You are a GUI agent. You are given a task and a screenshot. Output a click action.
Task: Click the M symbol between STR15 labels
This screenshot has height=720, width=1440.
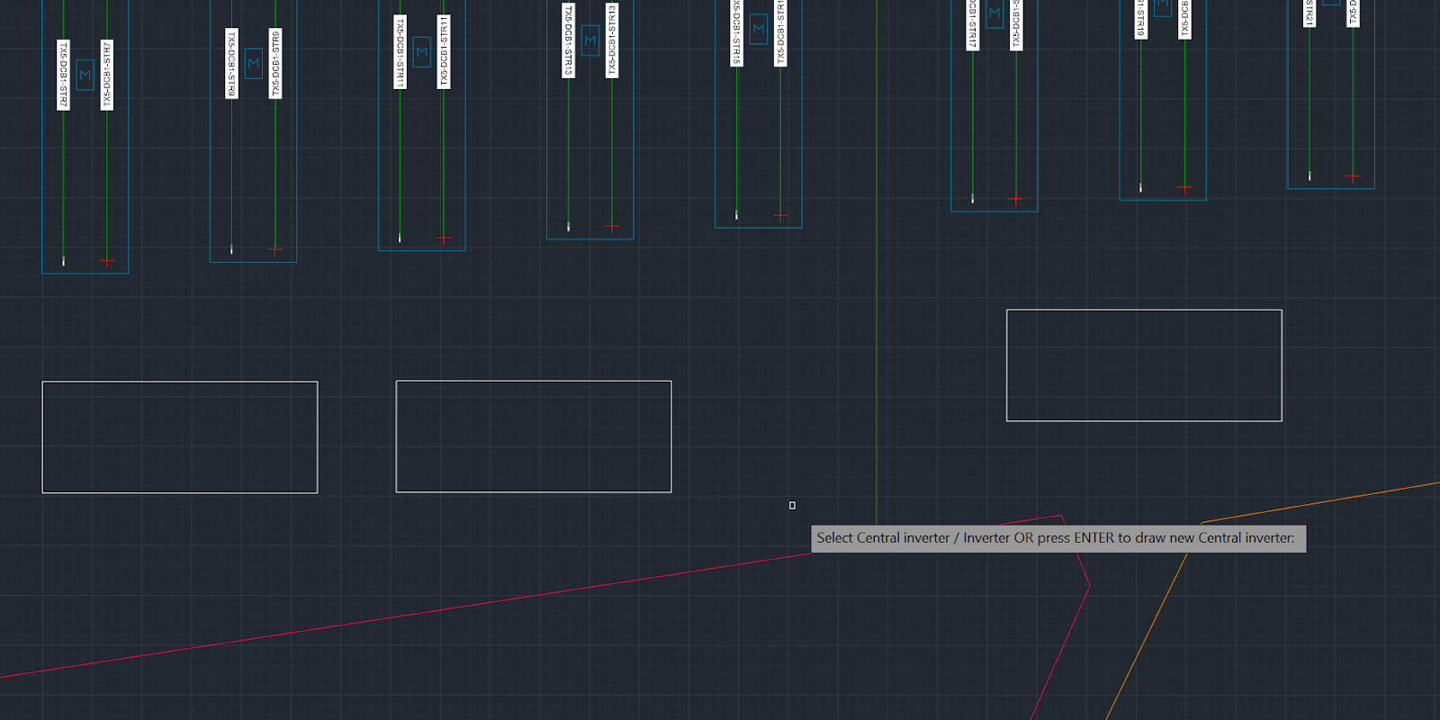pos(759,29)
